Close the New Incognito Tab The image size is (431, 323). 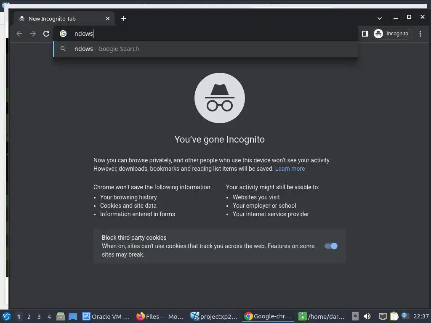pos(108,19)
